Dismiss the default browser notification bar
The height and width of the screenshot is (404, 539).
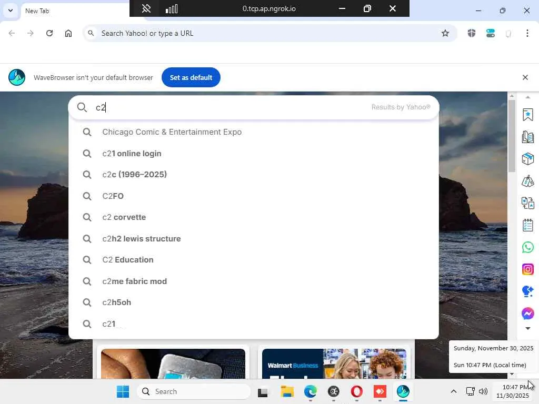tap(525, 77)
